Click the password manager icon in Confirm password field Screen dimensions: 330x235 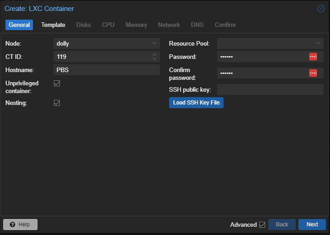pyautogui.click(x=313, y=73)
